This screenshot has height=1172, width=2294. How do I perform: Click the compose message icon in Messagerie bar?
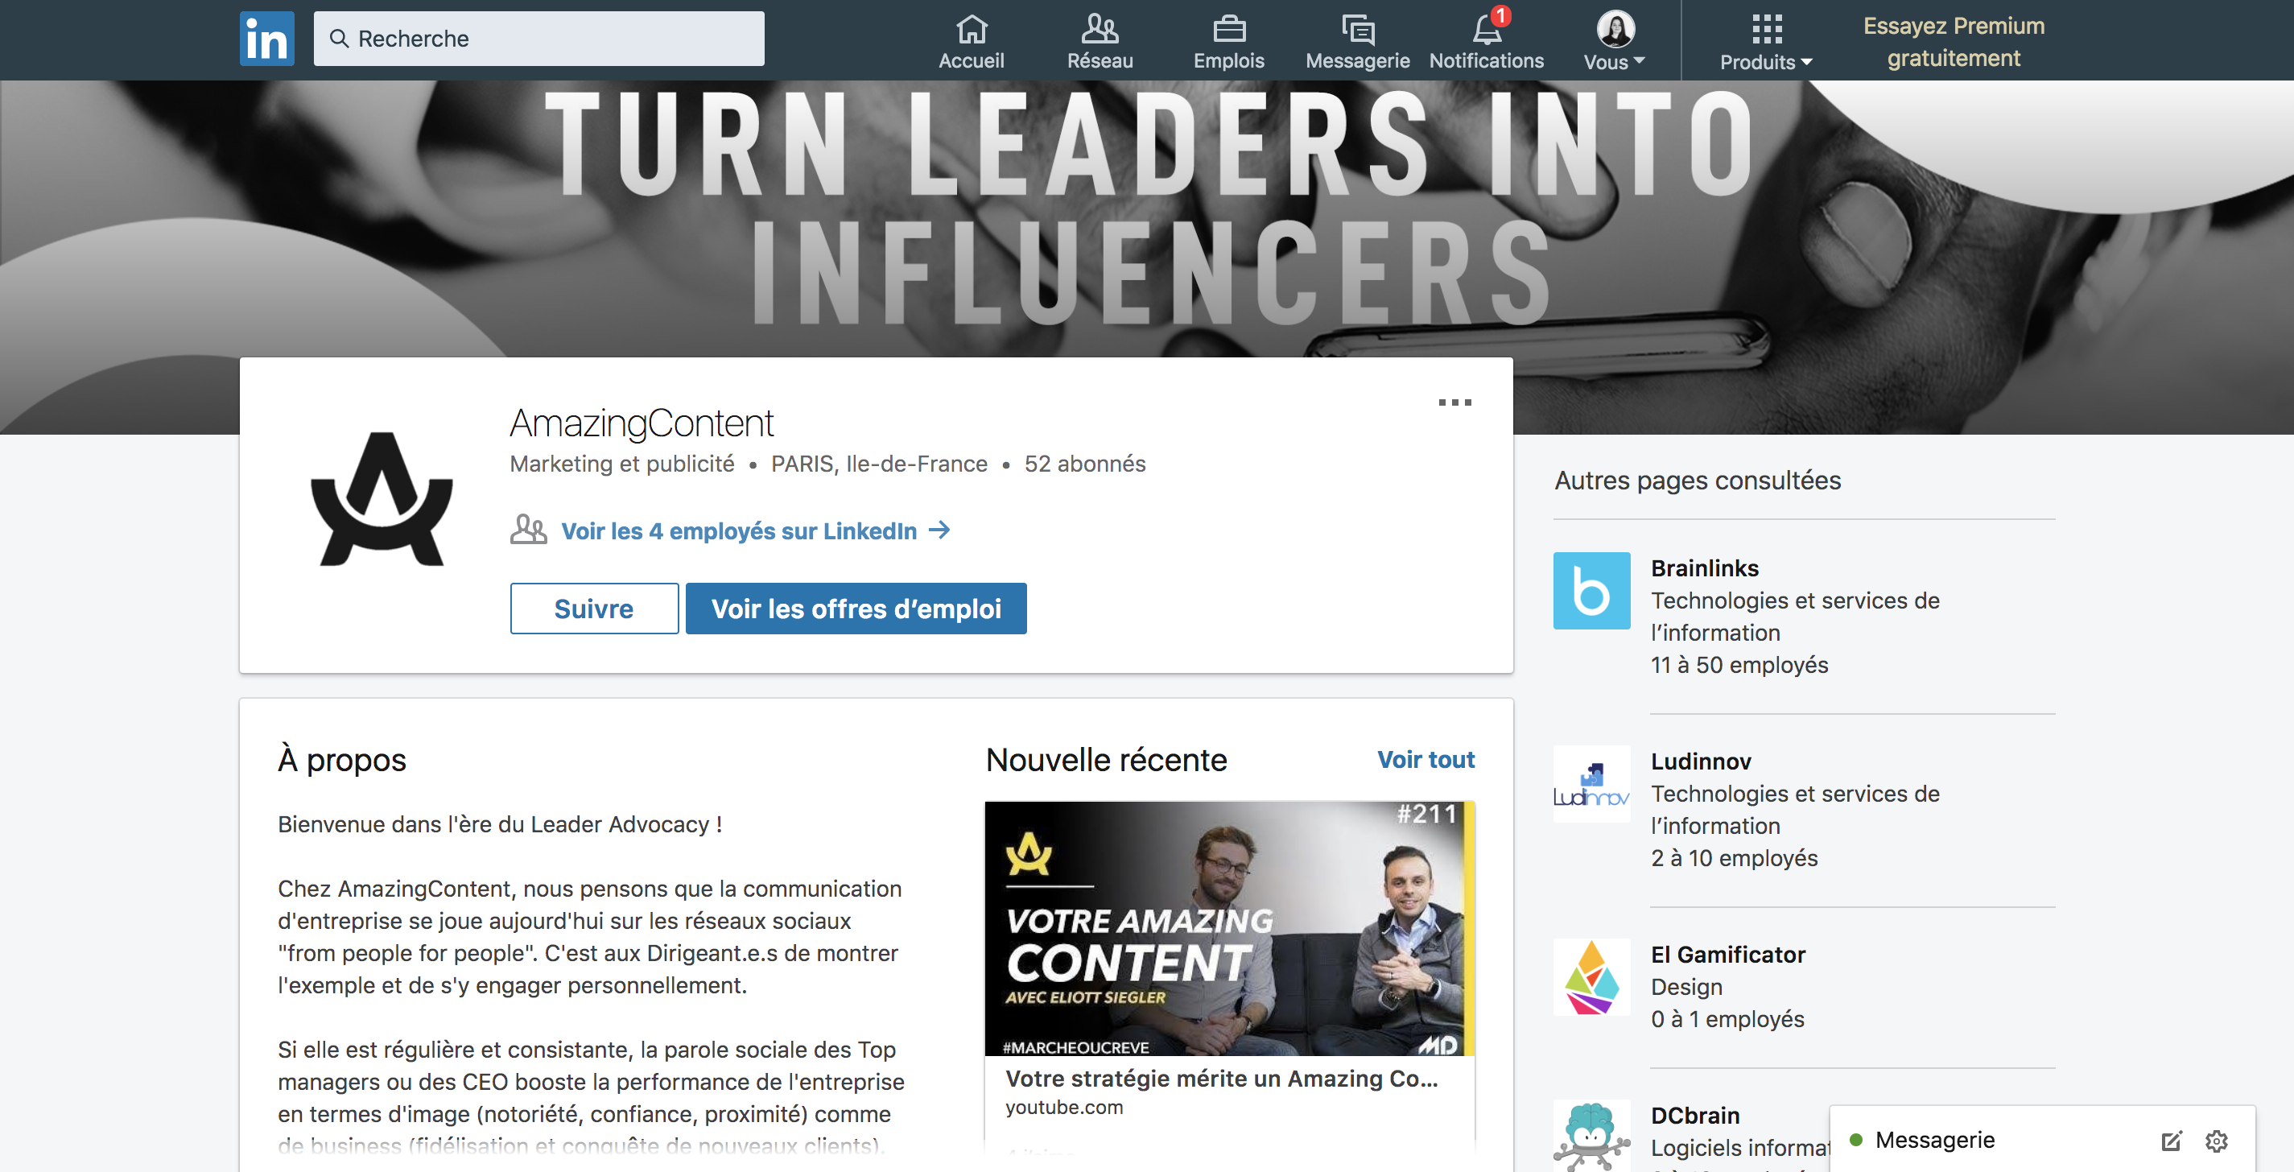pos(2171,1140)
